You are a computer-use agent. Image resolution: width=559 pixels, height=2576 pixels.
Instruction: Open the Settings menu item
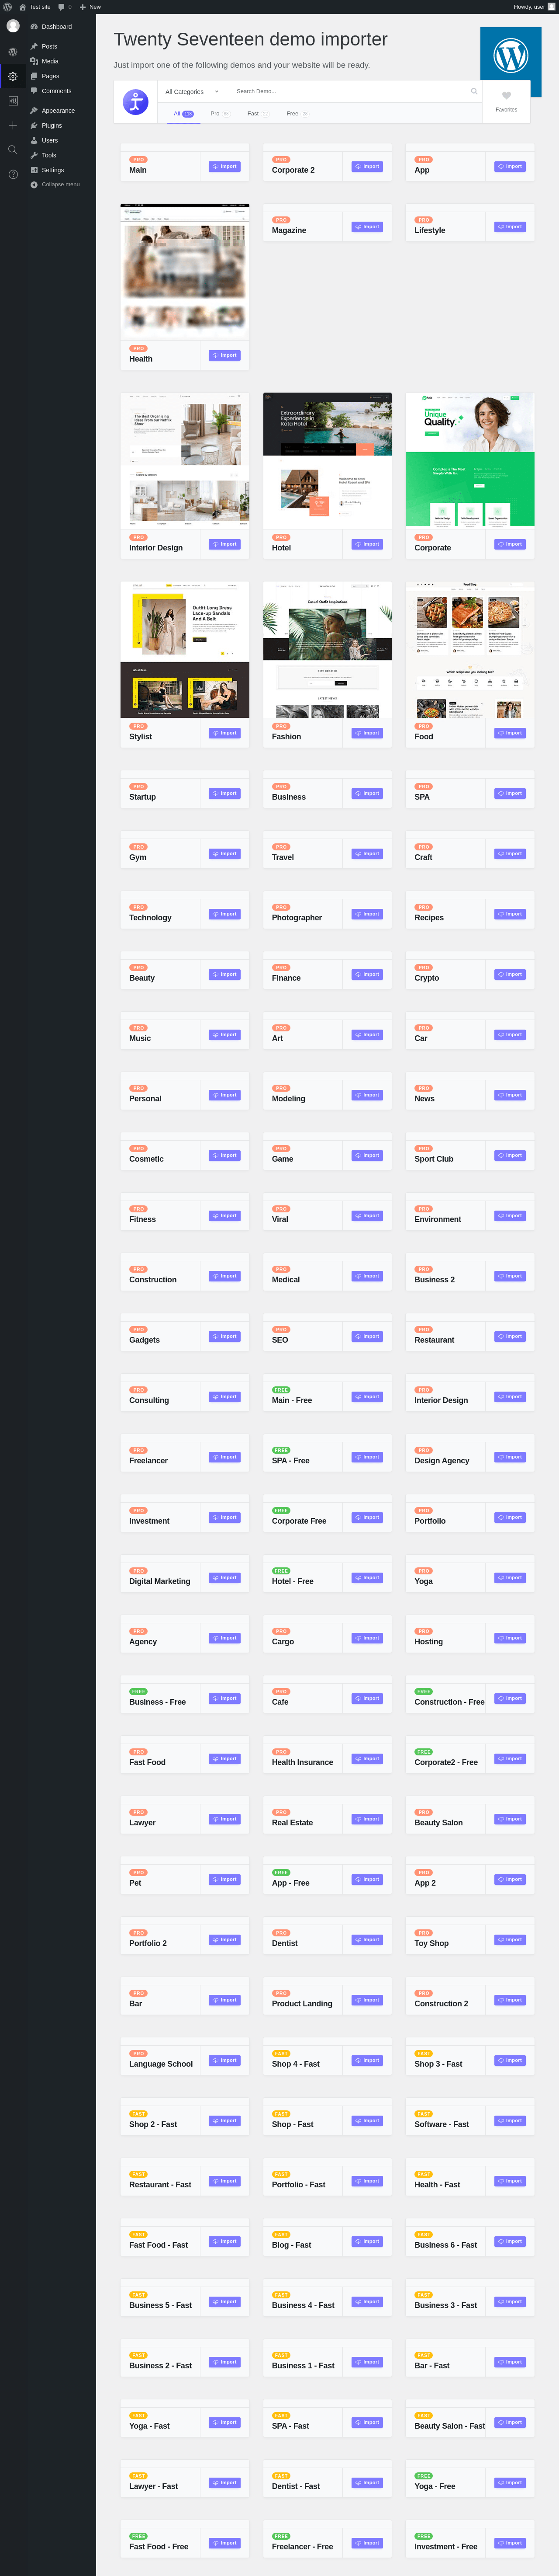(x=52, y=170)
